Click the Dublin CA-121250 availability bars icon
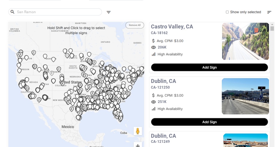The image size is (275, 147). click(154, 109)
